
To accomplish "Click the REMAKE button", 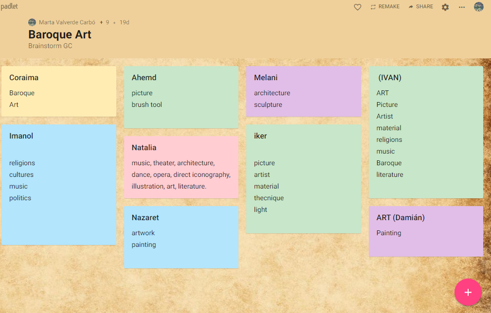I will (385, 7).
